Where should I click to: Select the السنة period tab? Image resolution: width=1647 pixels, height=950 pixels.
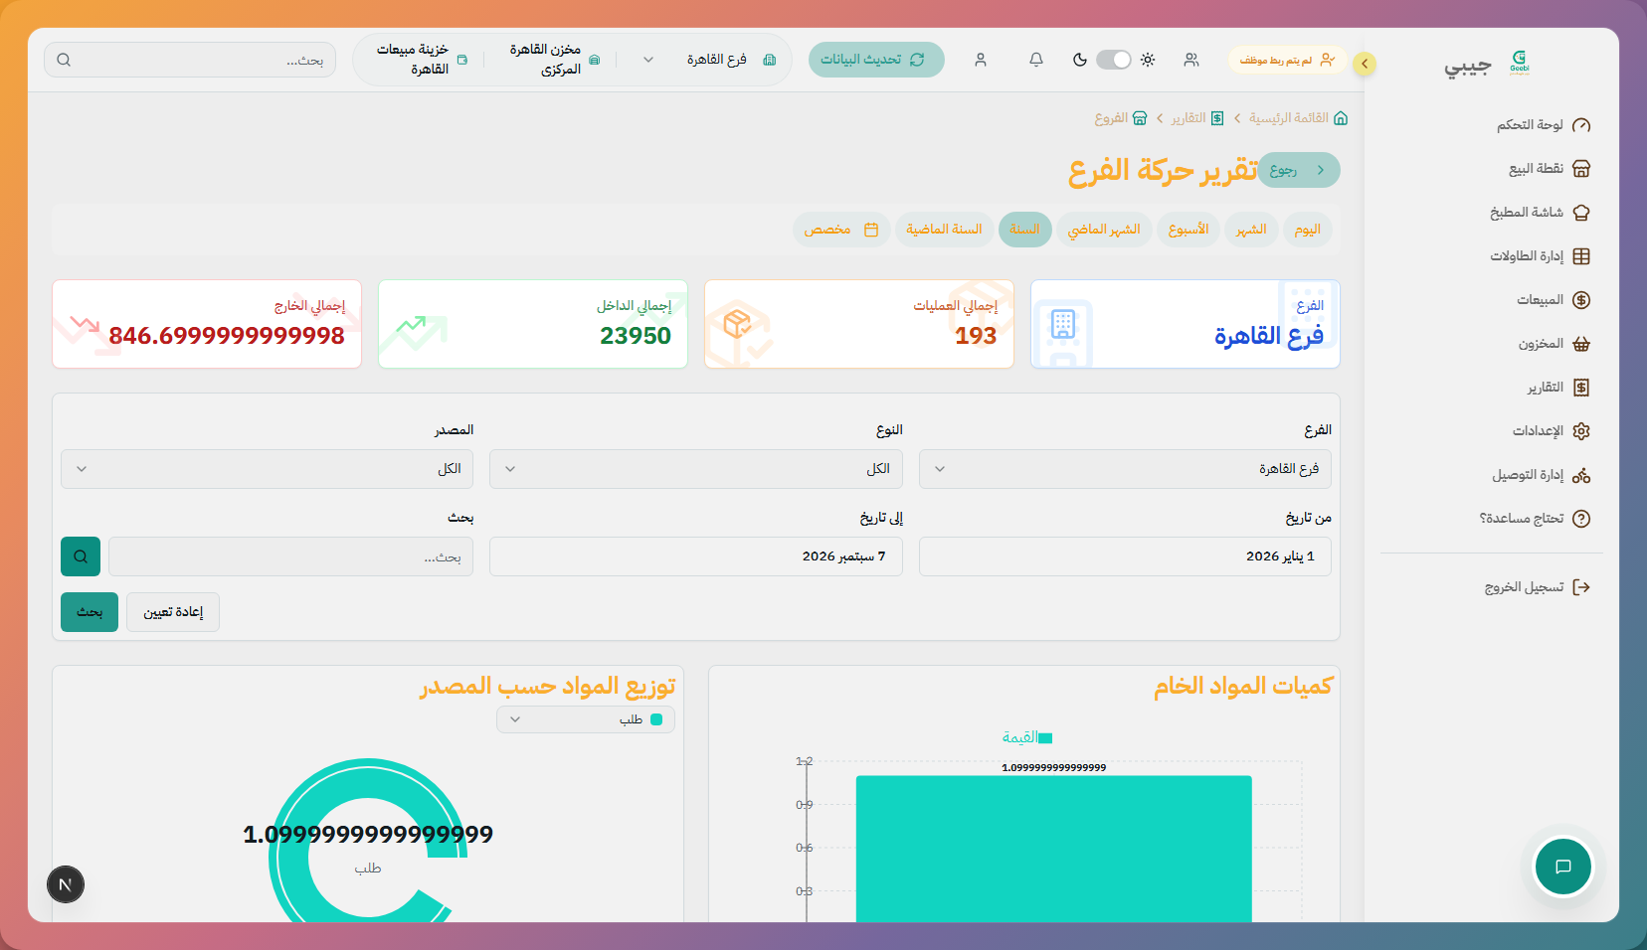pos(1025,230)
